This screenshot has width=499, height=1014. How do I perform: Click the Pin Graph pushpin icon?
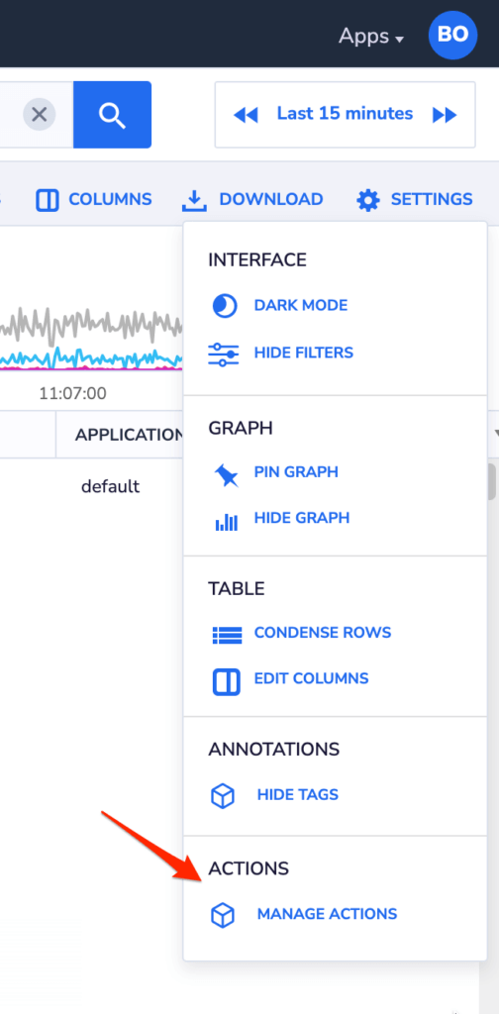(226, 474)
